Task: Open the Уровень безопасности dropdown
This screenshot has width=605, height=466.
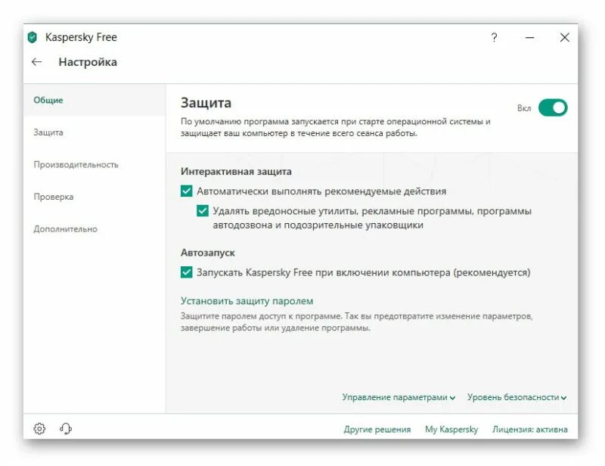Action: pyautogui.click(x=517, y=397)
